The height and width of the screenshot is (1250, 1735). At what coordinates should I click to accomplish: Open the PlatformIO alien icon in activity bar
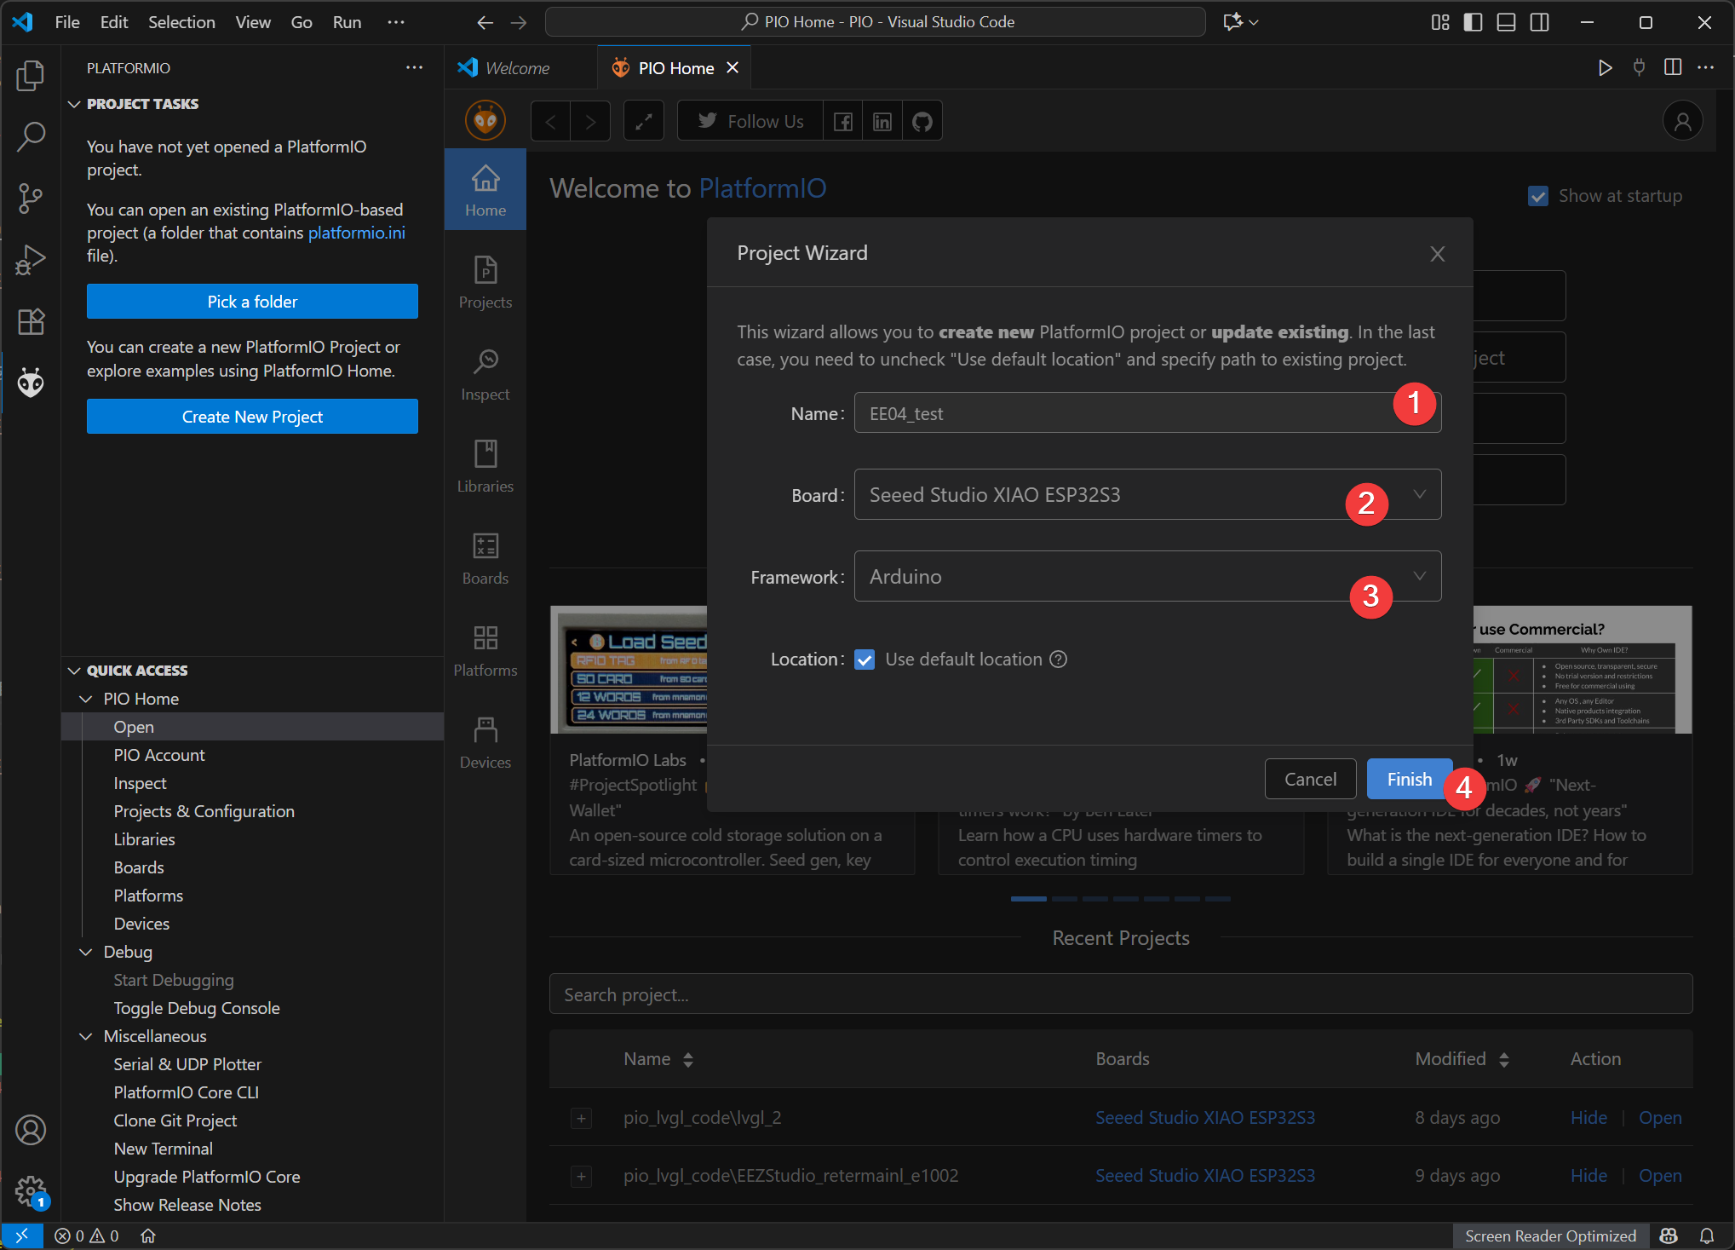point(31,383)
